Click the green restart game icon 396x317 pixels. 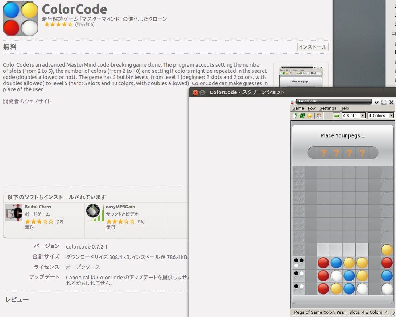click(302, 116)
